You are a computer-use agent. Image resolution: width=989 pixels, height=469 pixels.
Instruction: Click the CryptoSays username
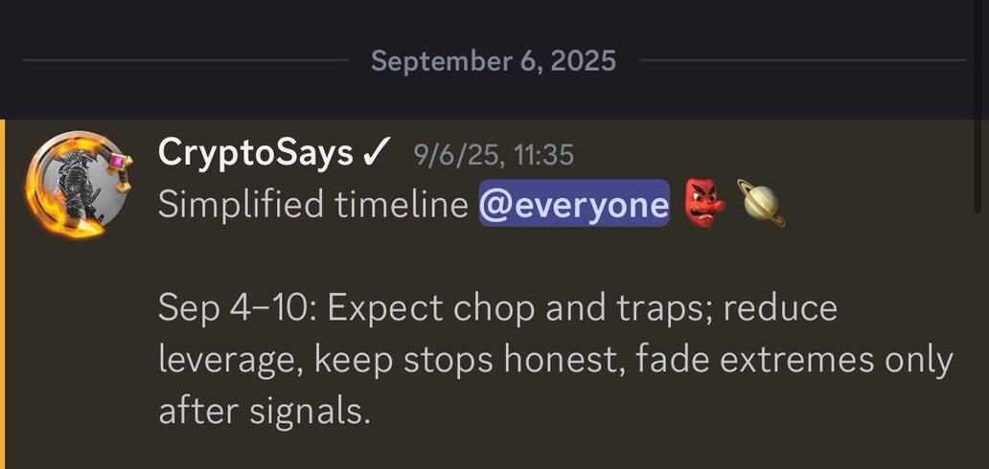coord(256,153)
